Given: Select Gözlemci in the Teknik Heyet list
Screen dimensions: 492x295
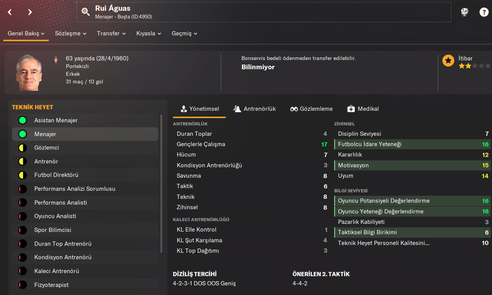Looking at the screenshot, I should click(x=47, y=148).
